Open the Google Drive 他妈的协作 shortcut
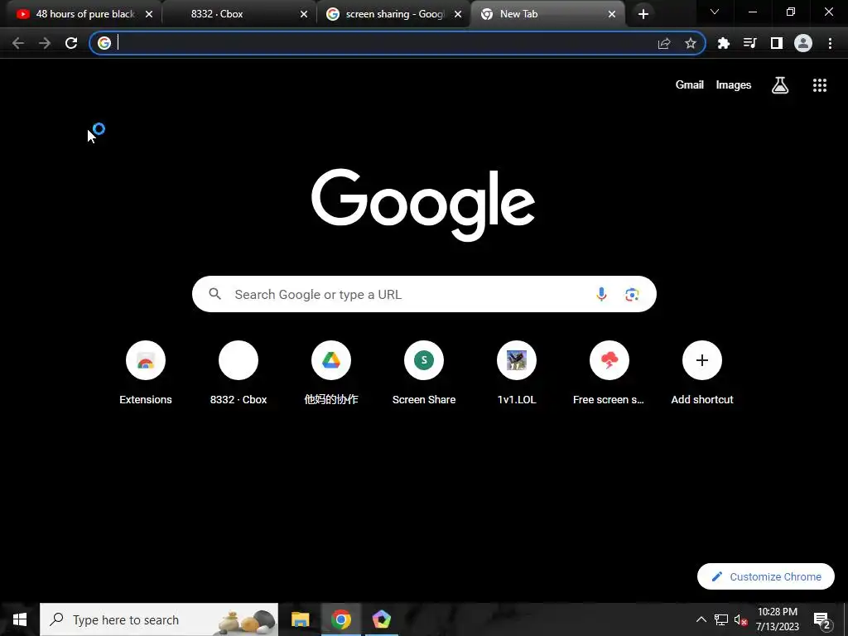This screenshot has height=636, width=848. (x=331, y=373)
